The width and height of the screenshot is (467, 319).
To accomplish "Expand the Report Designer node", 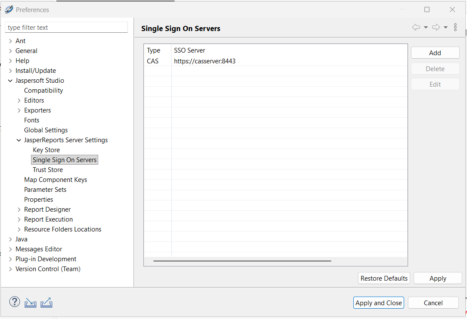I will [x=19, y=210].
